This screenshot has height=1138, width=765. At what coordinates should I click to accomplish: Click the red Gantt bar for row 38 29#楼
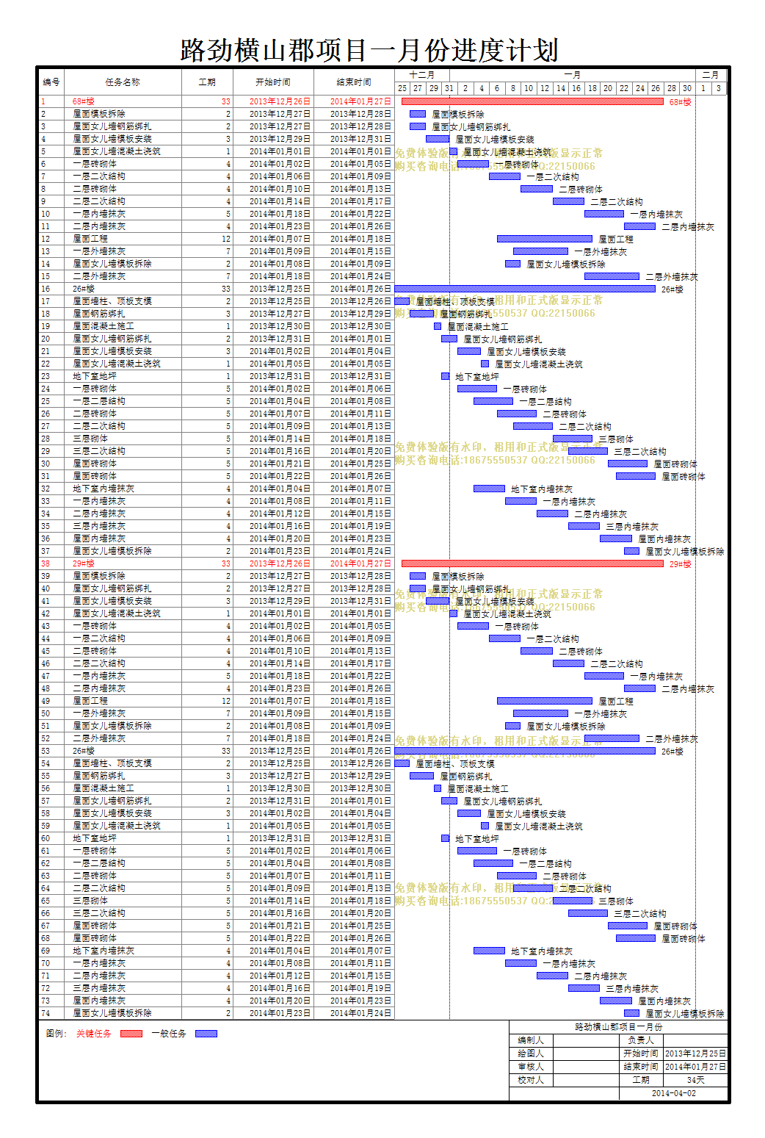tap(532, 563)
